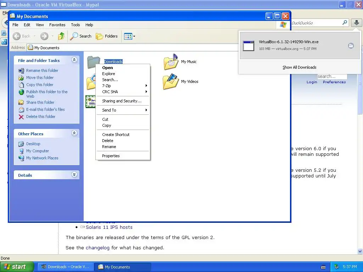The image size is (363, 272).
Task: Click Rename this folder task
Action: coord(42,70)
